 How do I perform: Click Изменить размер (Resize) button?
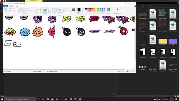pos(29,11)
